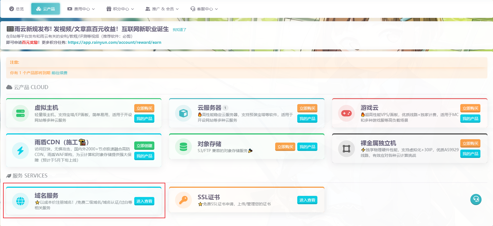Click the object storage database icon
Screen dimensions: 493x226
click(183, 147)
